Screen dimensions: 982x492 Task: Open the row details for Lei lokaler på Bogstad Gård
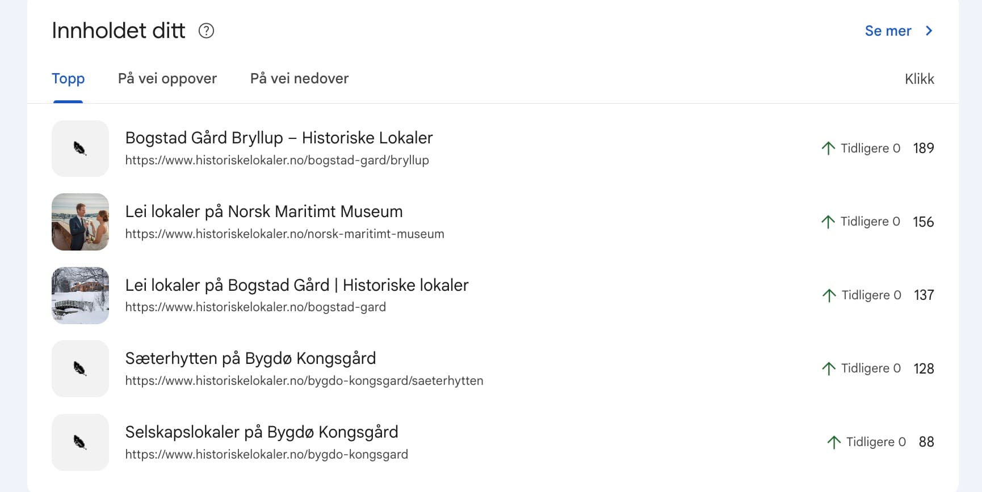(297, 285)
